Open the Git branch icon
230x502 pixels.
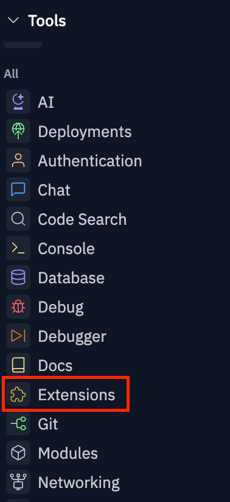point(18,424)
